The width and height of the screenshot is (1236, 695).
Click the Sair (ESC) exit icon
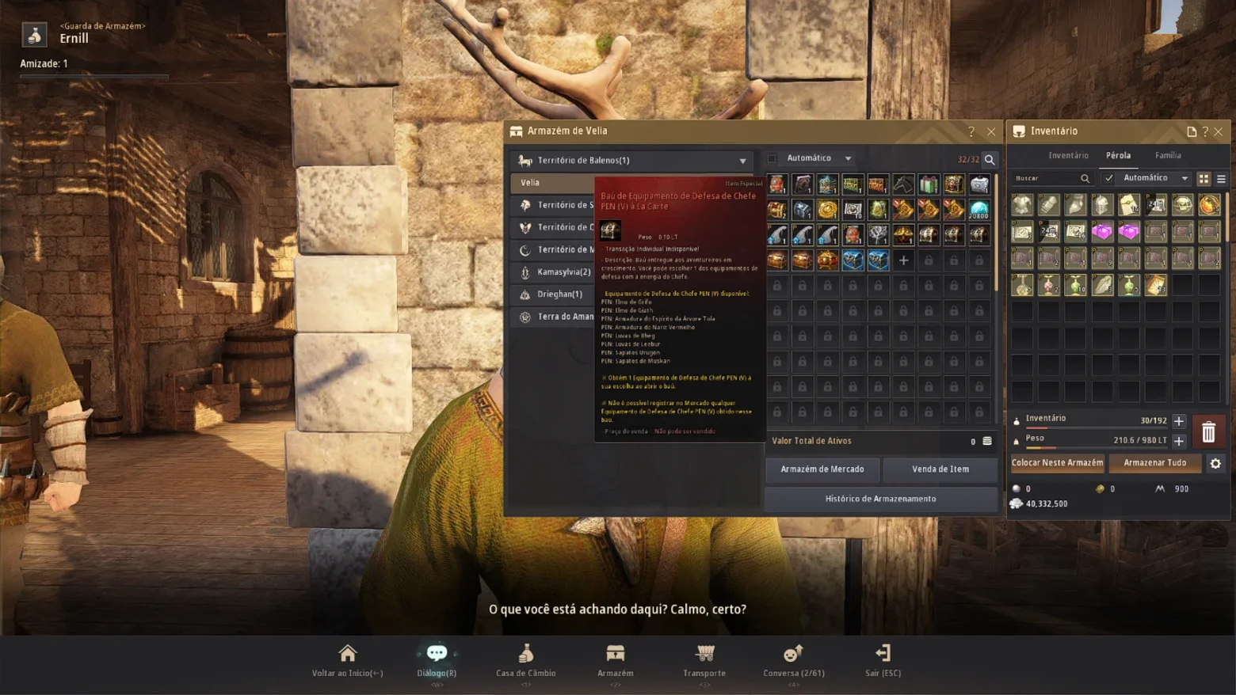[x=883, y=653]
